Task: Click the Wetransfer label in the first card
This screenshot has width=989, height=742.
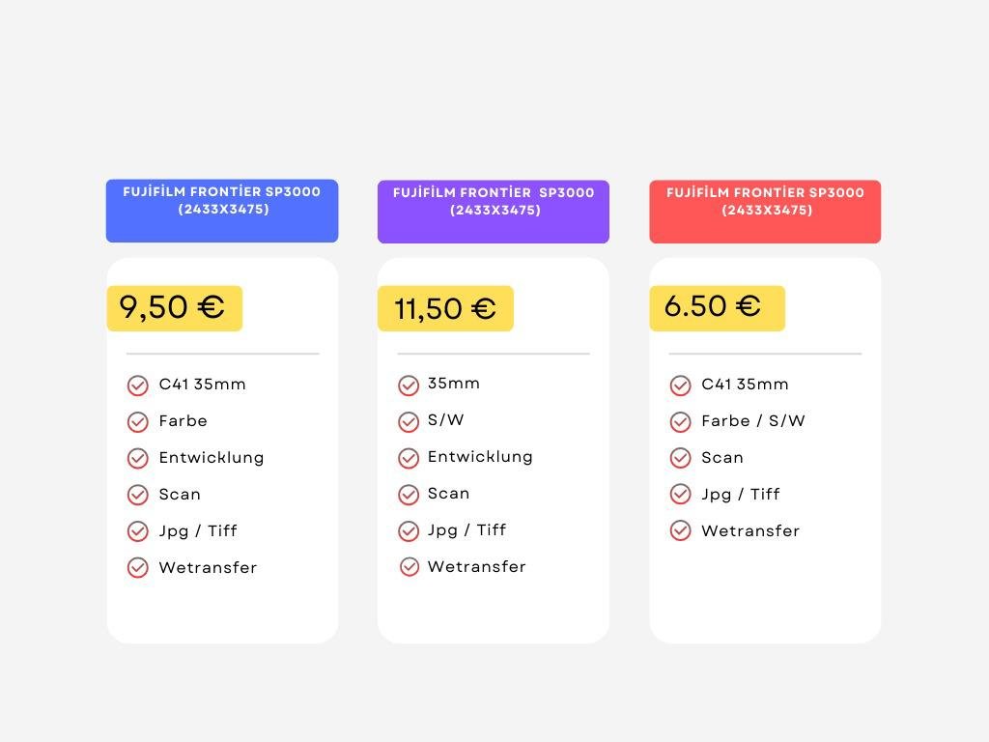Action: point(209,567)
